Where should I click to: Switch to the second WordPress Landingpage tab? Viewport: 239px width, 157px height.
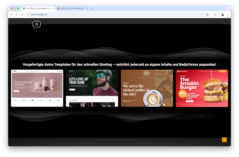72,8
